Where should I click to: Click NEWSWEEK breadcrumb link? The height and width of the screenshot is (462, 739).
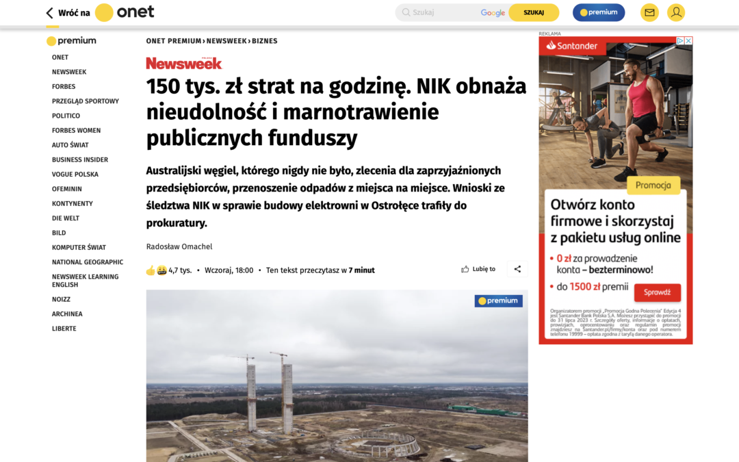click(226, 41)
